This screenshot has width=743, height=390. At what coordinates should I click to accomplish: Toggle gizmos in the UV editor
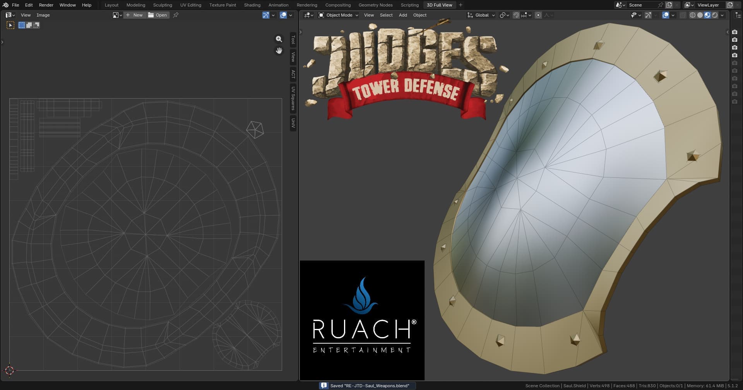coord(266,15)
